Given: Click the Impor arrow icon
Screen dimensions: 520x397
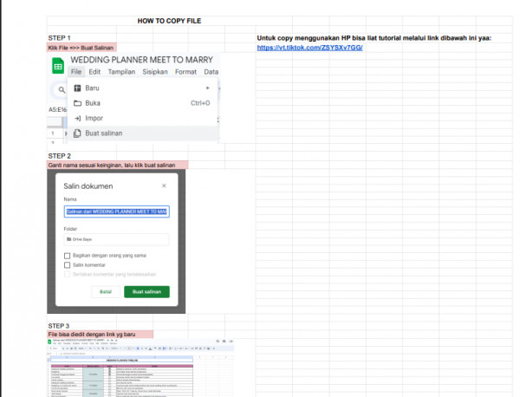Looking at the screenshot, I should coord(77,118).
